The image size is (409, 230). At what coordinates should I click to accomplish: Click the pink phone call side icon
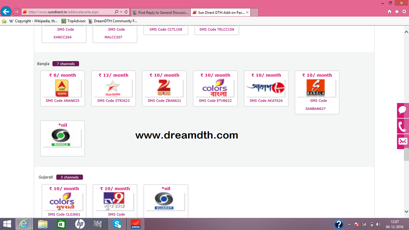pos(403,126)
